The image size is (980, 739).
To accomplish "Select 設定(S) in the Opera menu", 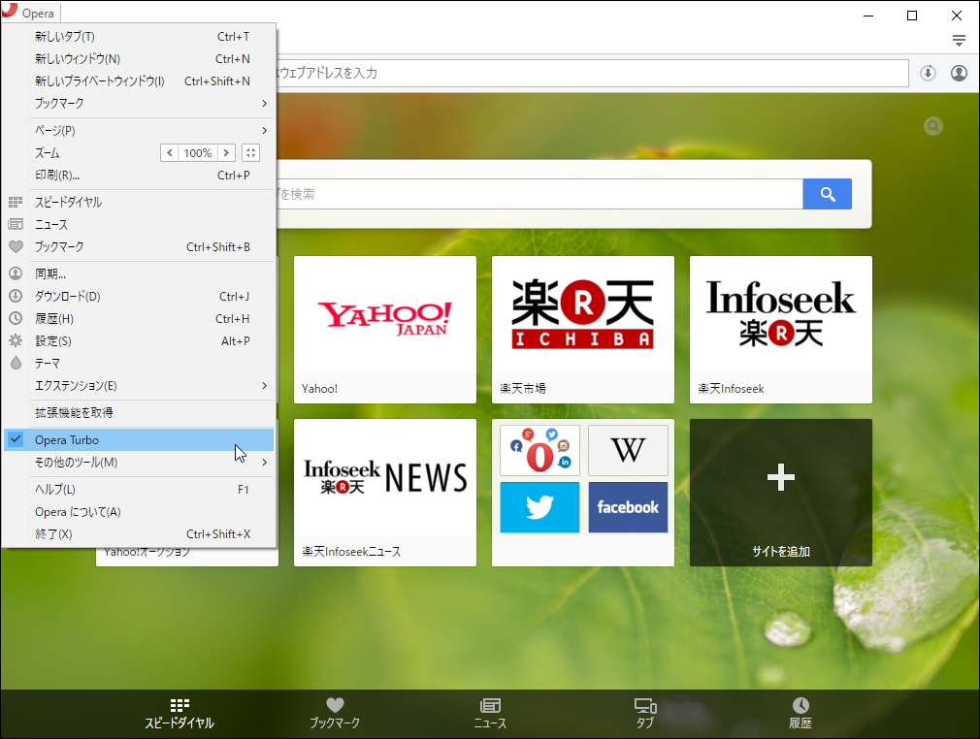I will 58,340.
